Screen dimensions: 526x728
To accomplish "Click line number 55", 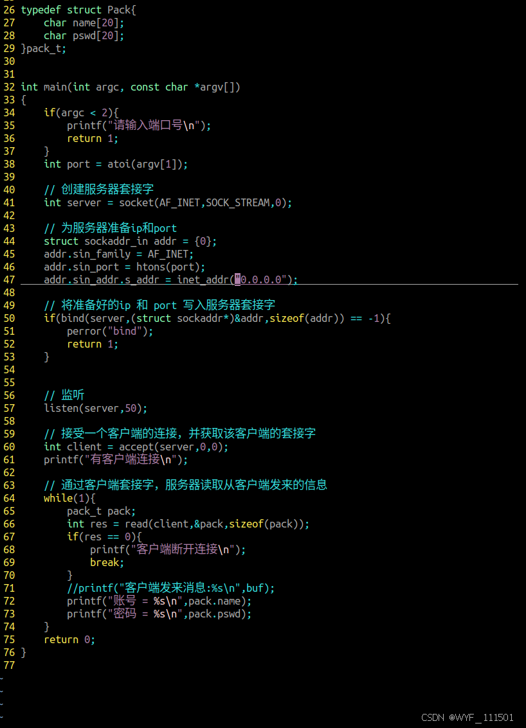I will pyautogui.click(x=9, y=383).
